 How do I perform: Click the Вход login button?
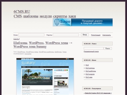pos(85,35)
